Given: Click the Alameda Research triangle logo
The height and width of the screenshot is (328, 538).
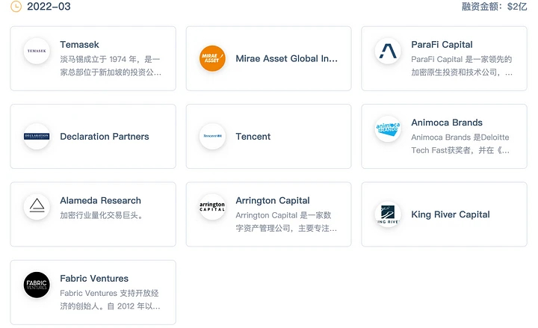Looking at the screenshot, I should 37,207.
